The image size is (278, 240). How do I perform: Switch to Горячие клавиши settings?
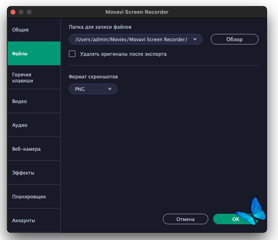point(34,78)
